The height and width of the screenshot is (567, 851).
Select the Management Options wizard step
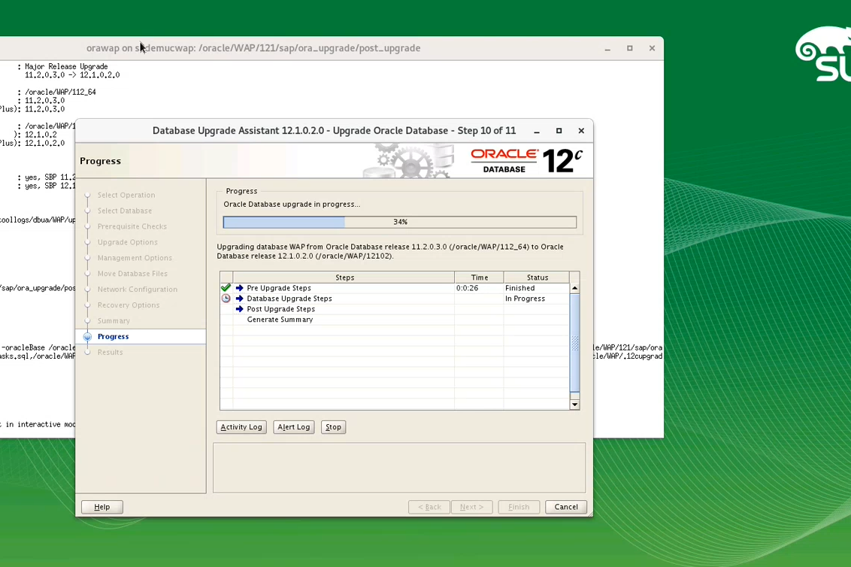[x=135, y=258]
